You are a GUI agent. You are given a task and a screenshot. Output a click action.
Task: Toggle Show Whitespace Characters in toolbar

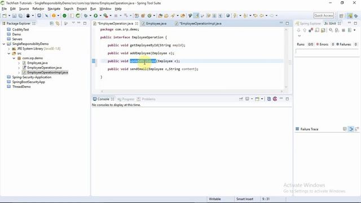coord(221,16)
